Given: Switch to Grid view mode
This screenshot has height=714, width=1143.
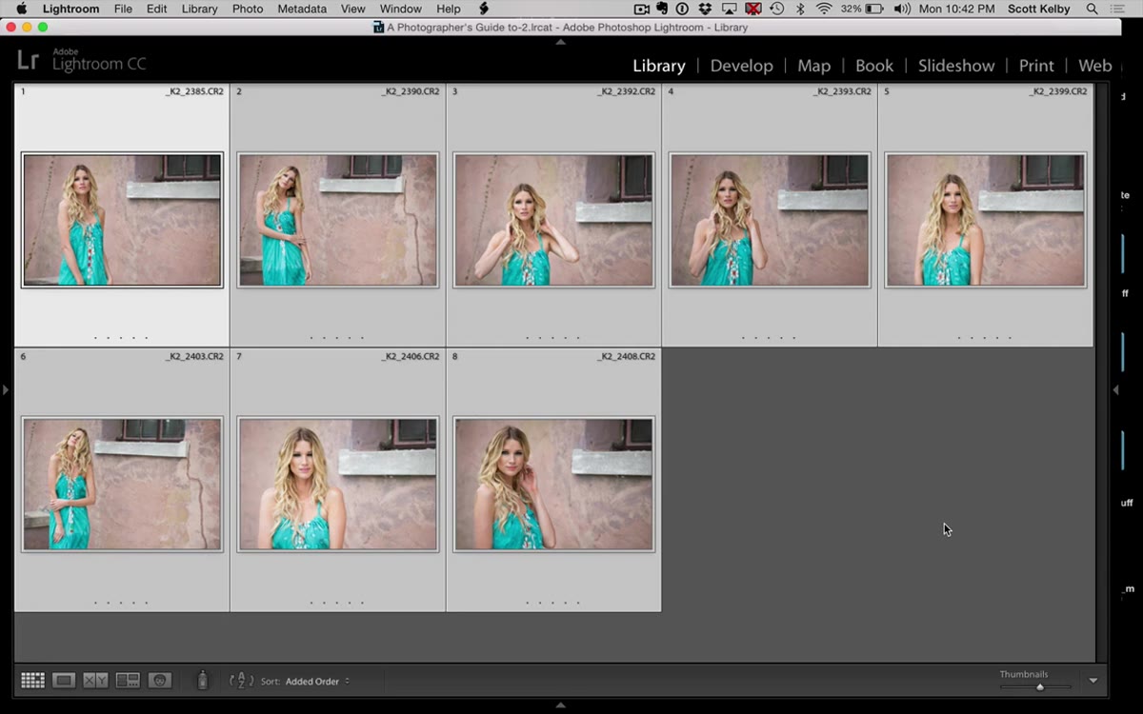Looking at the screenshot, I should pos(33,680).
